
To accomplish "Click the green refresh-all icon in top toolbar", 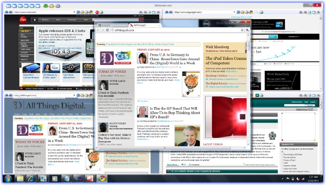I will tap(46, 6).
